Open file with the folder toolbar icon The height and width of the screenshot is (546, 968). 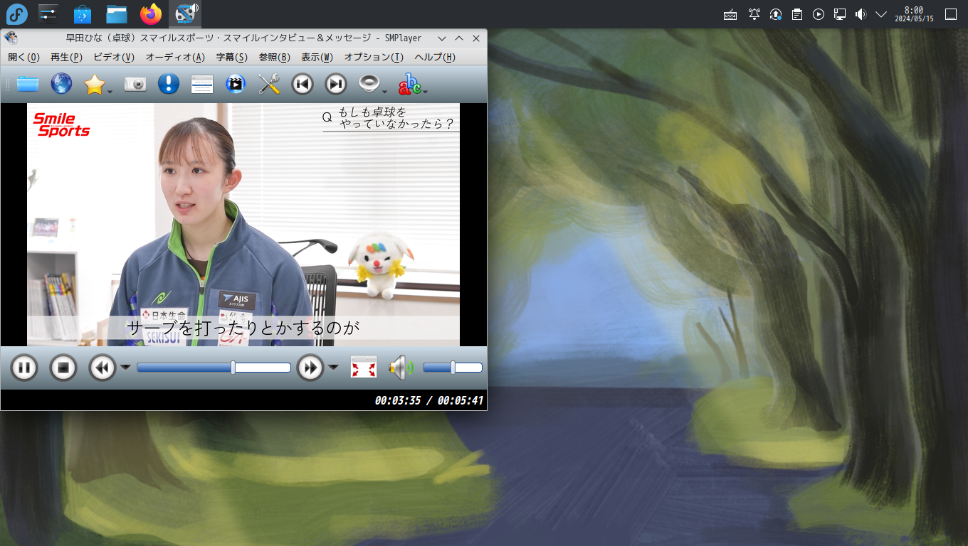28,85
